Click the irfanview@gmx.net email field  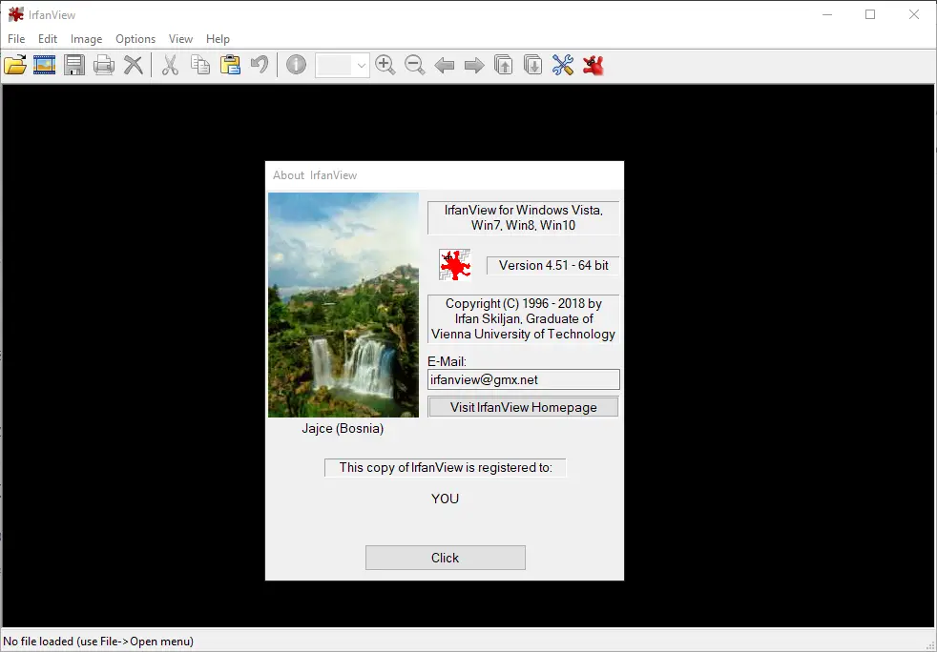pyautogui.click(x=524, y=379)
